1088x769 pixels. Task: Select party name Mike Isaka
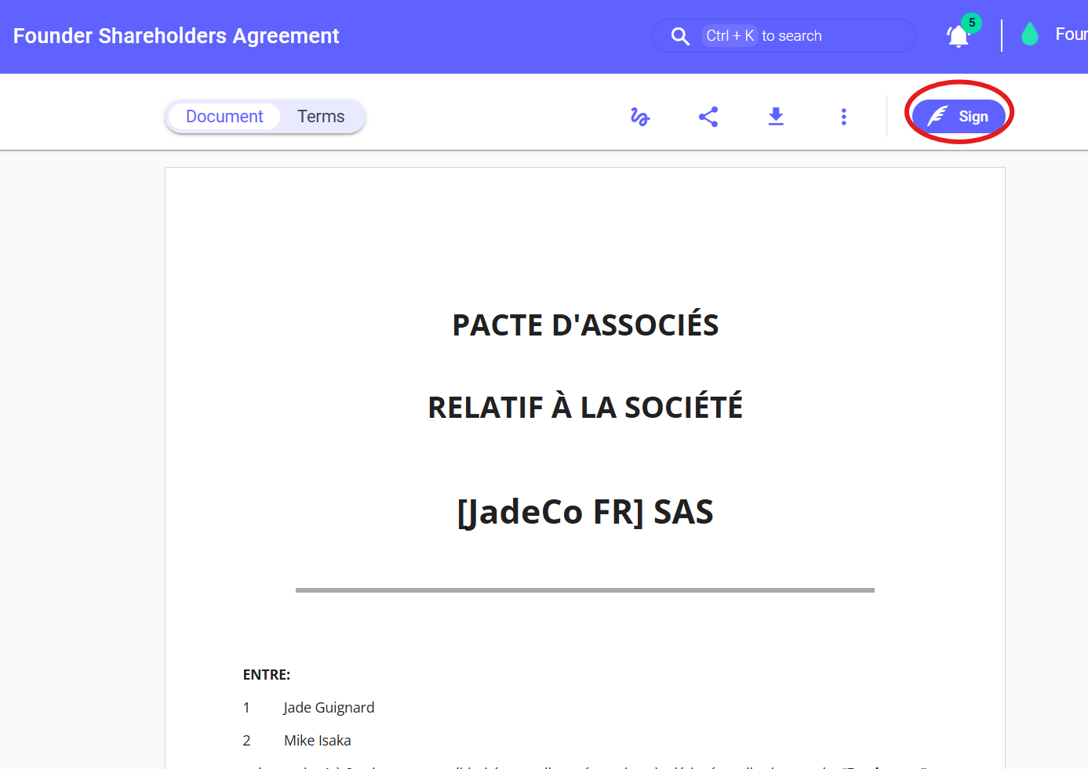[317, 741]
